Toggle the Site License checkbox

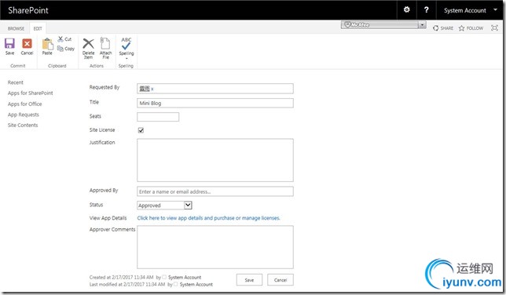141,130
